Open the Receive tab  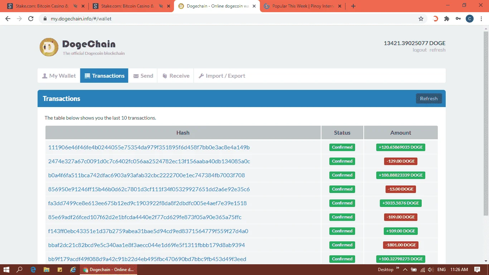click(175, 76)
